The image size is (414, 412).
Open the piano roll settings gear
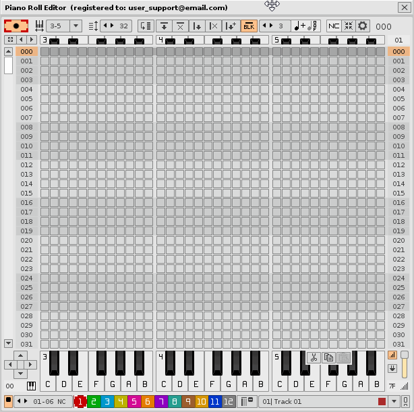[363, 26]
